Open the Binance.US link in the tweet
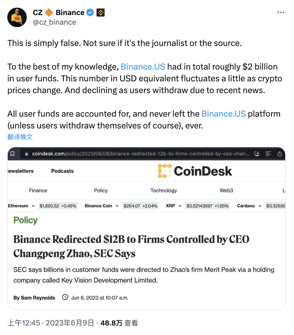The height and width of the screenshot is (335, 294). click(143, 67)
